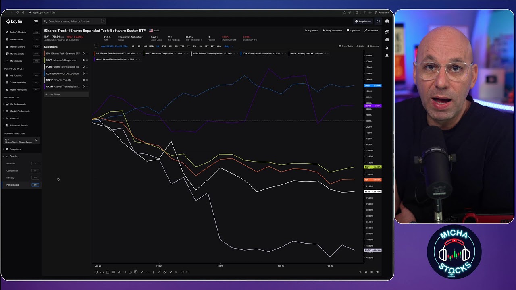Select the 3M time range

pyautogui.click(x=170, y=46)
